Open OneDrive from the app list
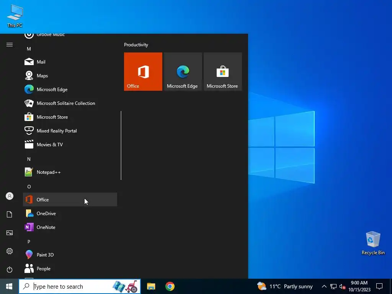The image size is (392, 294). [x=70, y=213]
